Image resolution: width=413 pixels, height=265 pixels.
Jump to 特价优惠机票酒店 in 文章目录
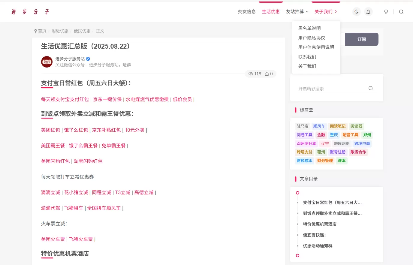tap(320, 224)
